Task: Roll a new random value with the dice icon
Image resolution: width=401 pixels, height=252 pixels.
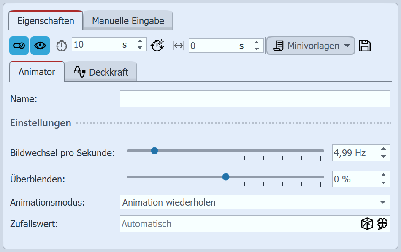Action: (368, 224)
